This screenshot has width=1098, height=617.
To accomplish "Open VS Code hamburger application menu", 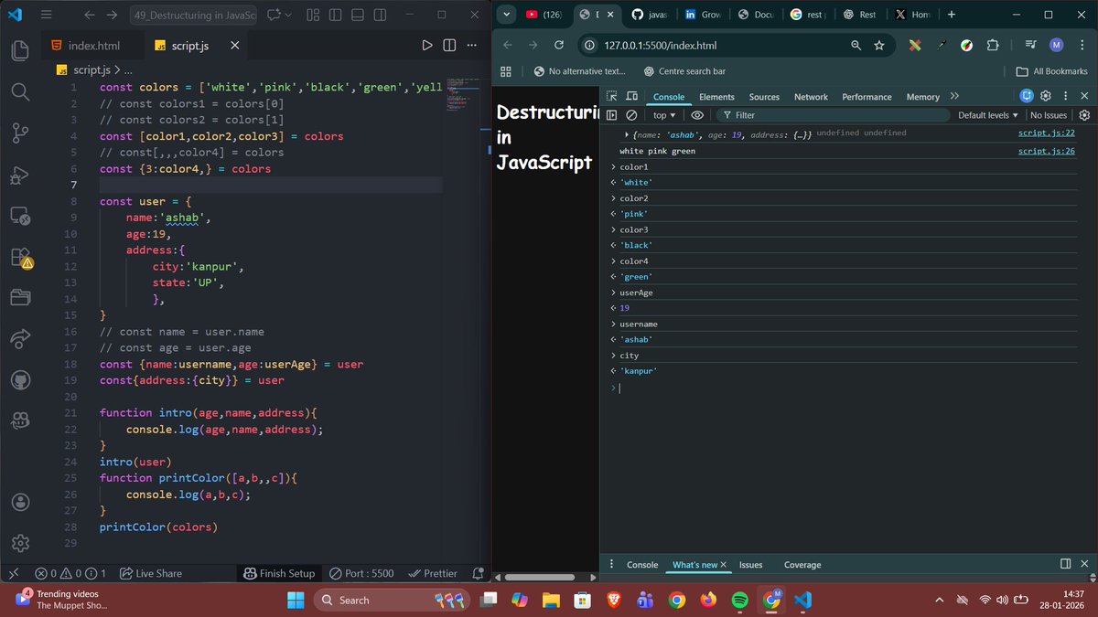I will (x=46, y=16).
